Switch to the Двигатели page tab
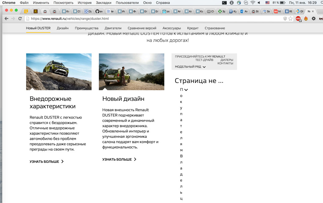The width and height of the screenshot is (323, 203). click(x=113, y=28)
